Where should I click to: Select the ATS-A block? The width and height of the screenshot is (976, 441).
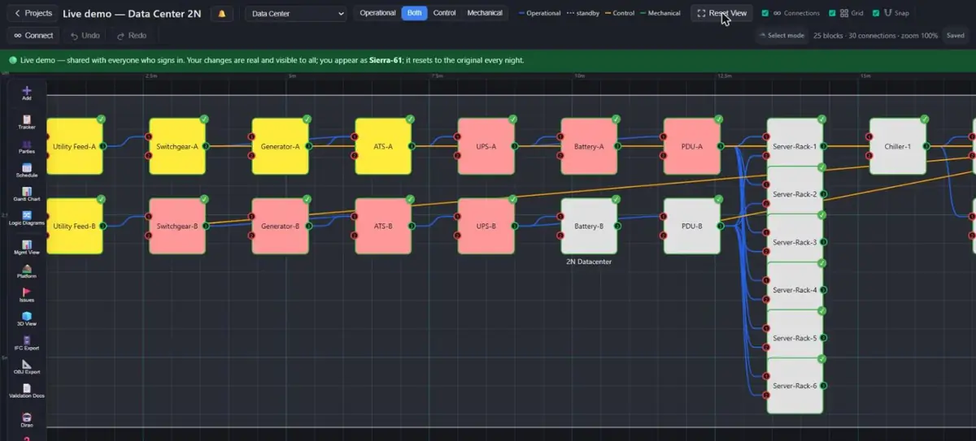click(x=383, y=146)
